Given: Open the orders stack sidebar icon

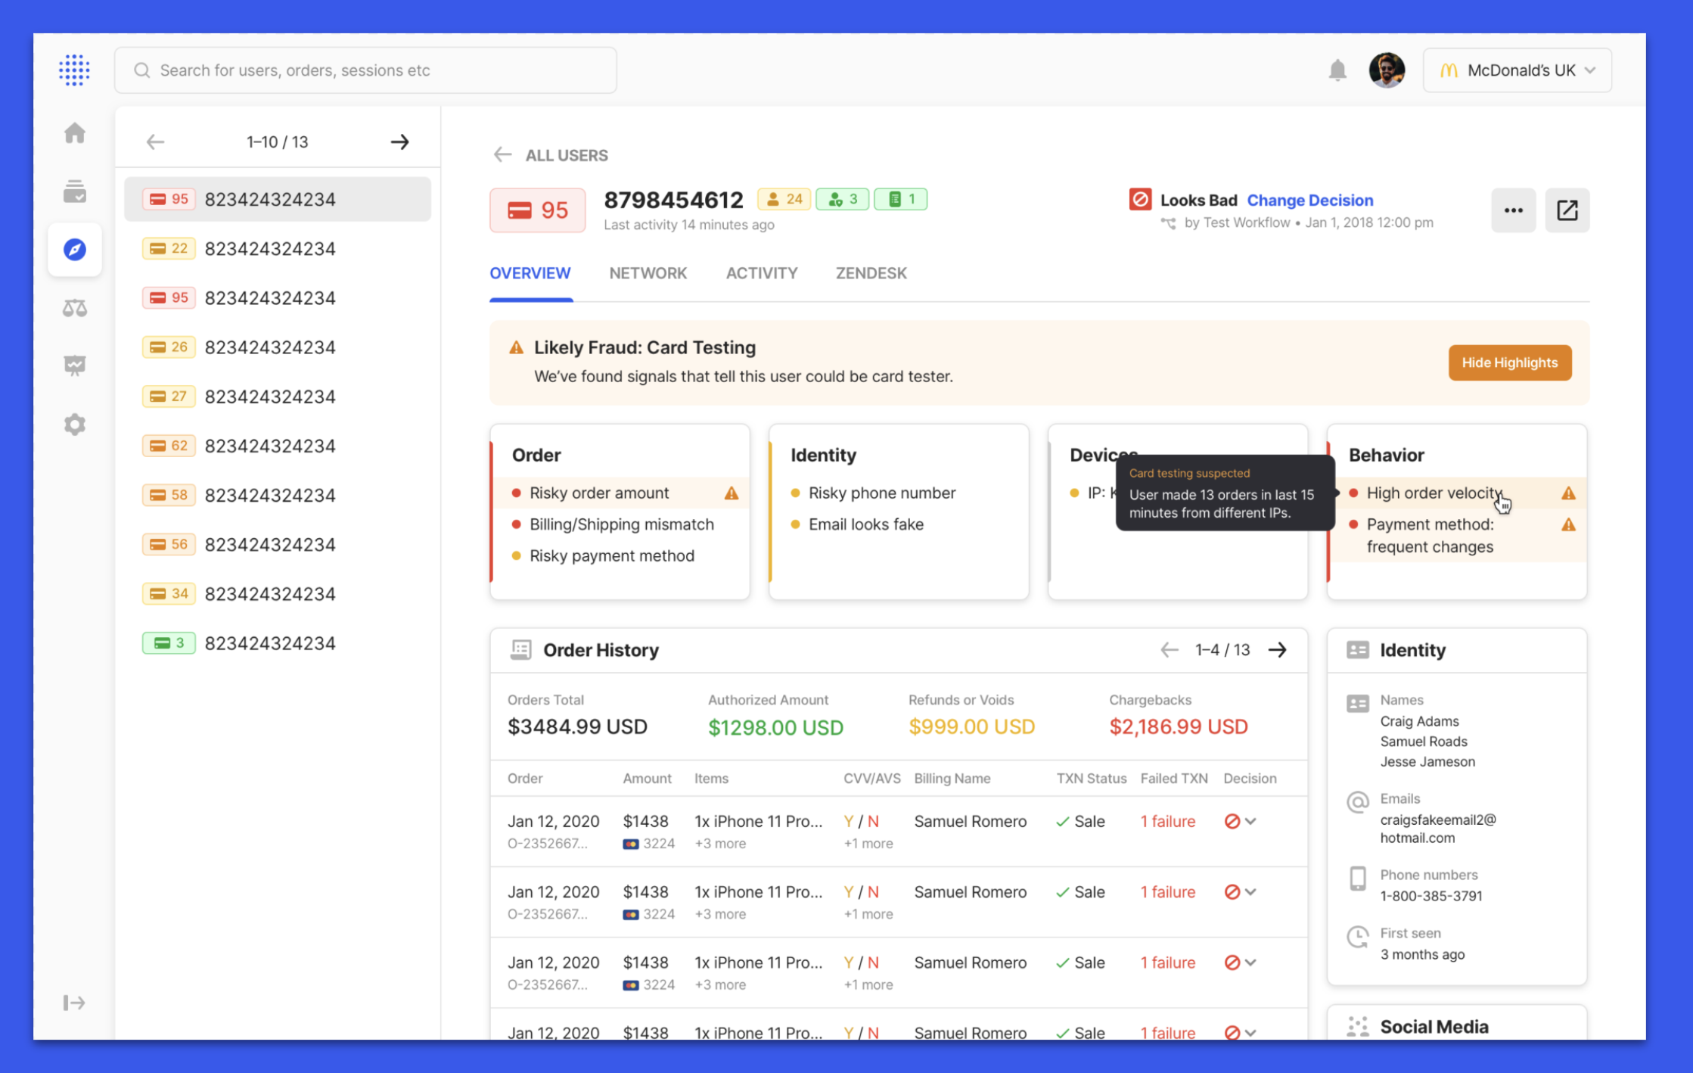Looking at the screenshot, I should click(75, 191).
